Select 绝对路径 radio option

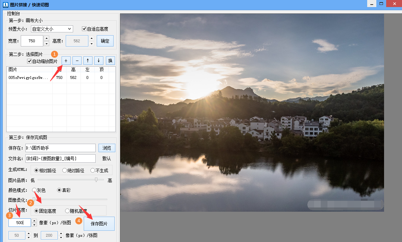point(65,170)
